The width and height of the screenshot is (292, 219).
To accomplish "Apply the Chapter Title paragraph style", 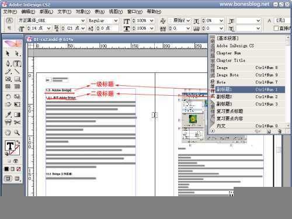I will [250, 60].
